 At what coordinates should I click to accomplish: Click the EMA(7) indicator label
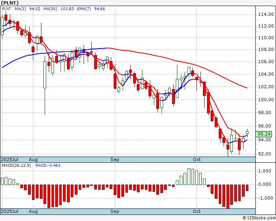(x=84, y=9)
